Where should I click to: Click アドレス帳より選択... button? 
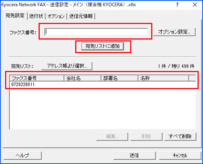click(67, 66)
